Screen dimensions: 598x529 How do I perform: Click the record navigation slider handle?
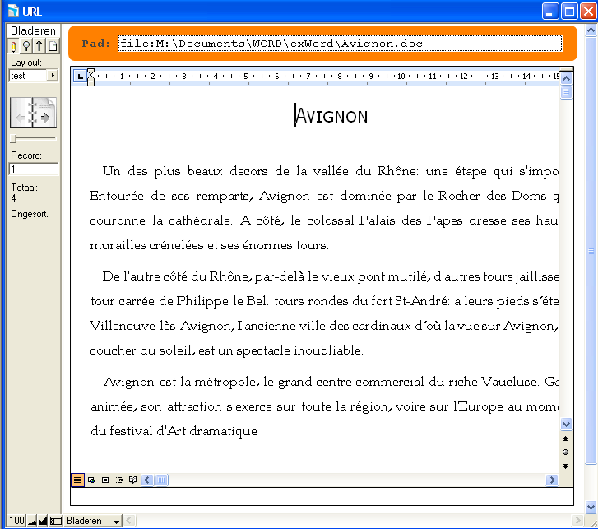click(14, 138)
